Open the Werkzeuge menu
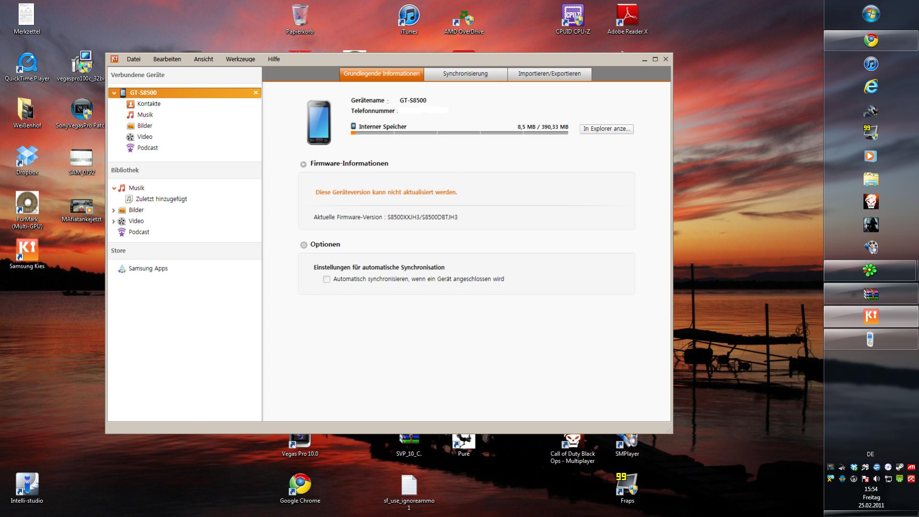This screenshot has height=517, width=919. (x=240, y=59)
